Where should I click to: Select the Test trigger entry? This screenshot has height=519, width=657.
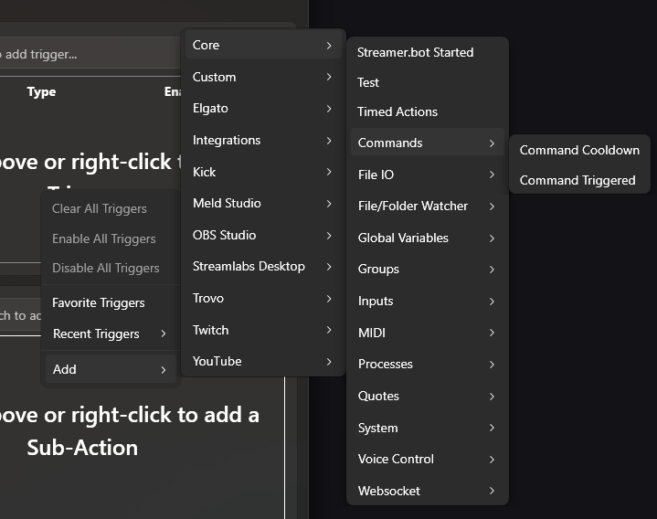coord(368,82)
